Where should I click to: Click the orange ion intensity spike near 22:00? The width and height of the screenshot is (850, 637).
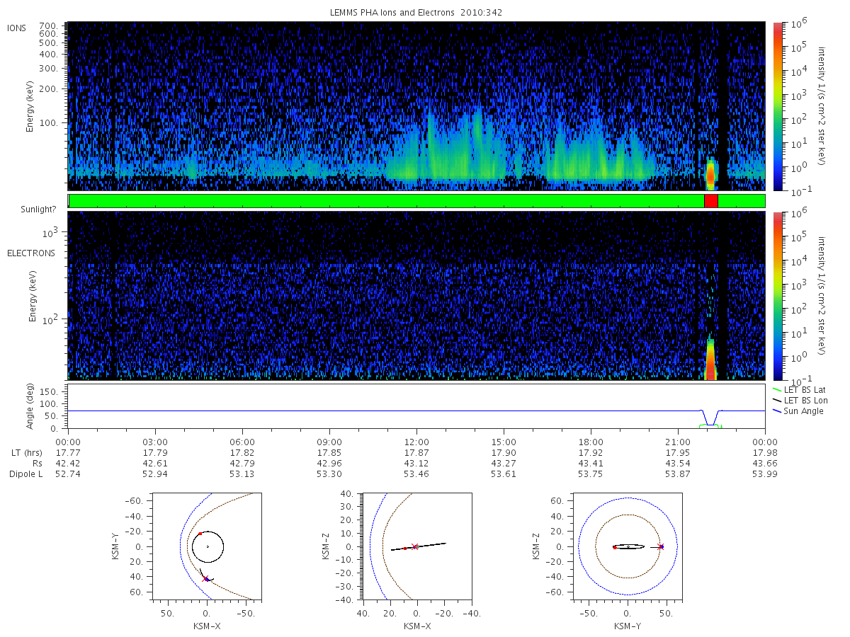pyautogui.click(x=711, y=172)
